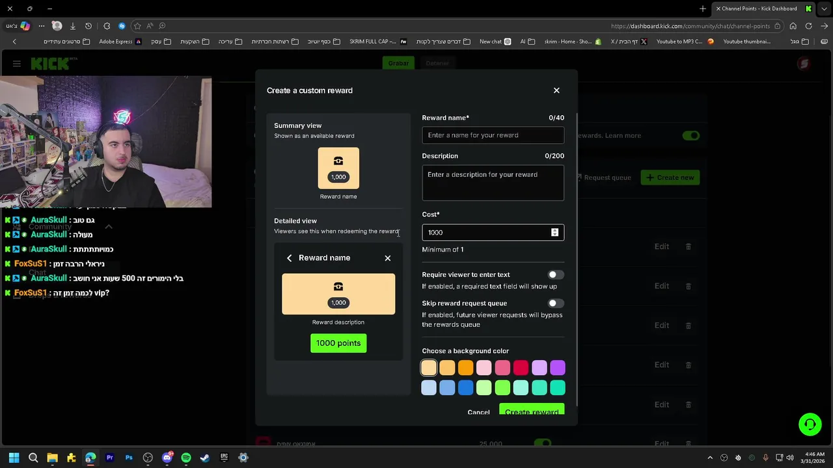Click the browser refresh icon

click(808, 26)
